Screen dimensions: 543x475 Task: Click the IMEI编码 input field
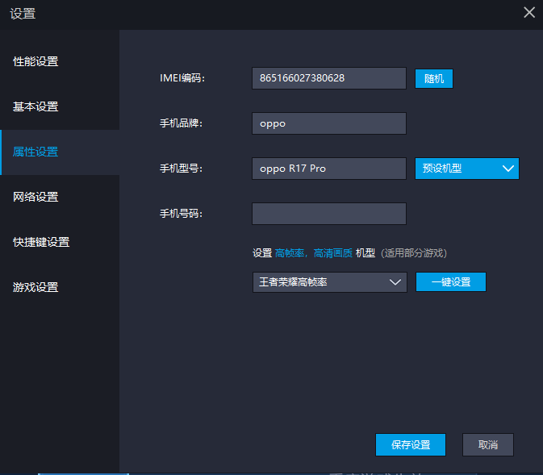pos(328,78)
